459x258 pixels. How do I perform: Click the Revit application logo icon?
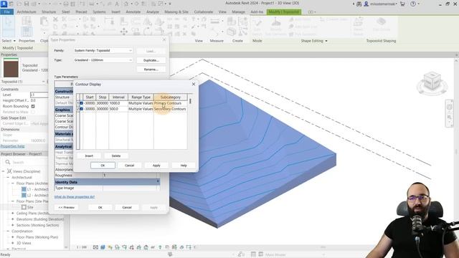pyautogui.click(x=4, y=4)
